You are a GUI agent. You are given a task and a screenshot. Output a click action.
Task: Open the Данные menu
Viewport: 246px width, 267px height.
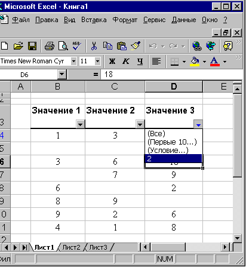(184, 20)
